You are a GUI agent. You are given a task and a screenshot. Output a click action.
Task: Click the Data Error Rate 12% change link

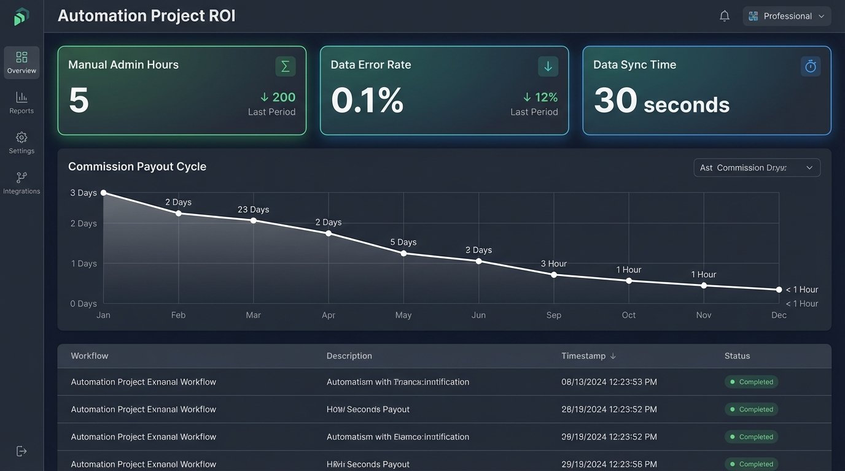tap(541, 97)
